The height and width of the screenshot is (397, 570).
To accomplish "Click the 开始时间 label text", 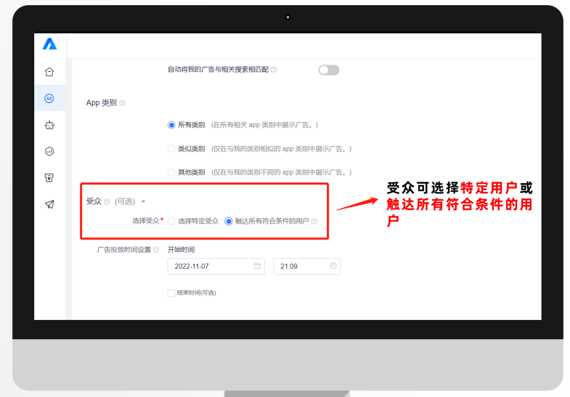I will [x=181, y=250].
